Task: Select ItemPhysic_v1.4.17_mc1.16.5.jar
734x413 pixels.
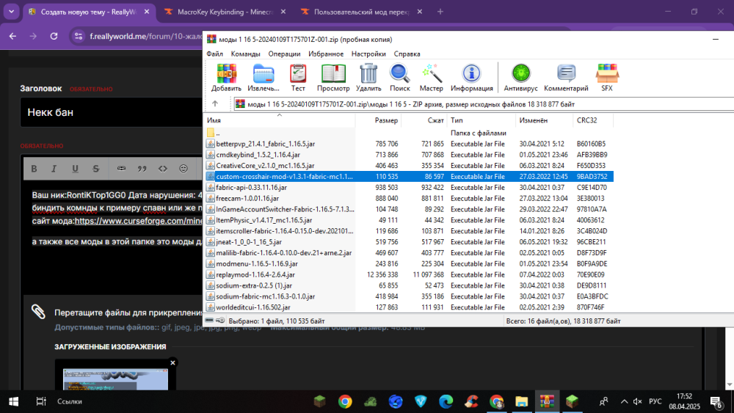Action: pyautogui.click(x=264, y=220)
